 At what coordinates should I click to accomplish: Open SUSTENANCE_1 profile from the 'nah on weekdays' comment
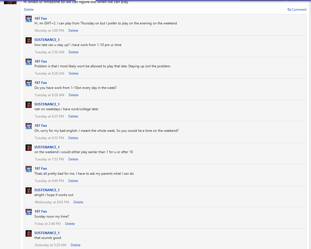click(47, 104)
